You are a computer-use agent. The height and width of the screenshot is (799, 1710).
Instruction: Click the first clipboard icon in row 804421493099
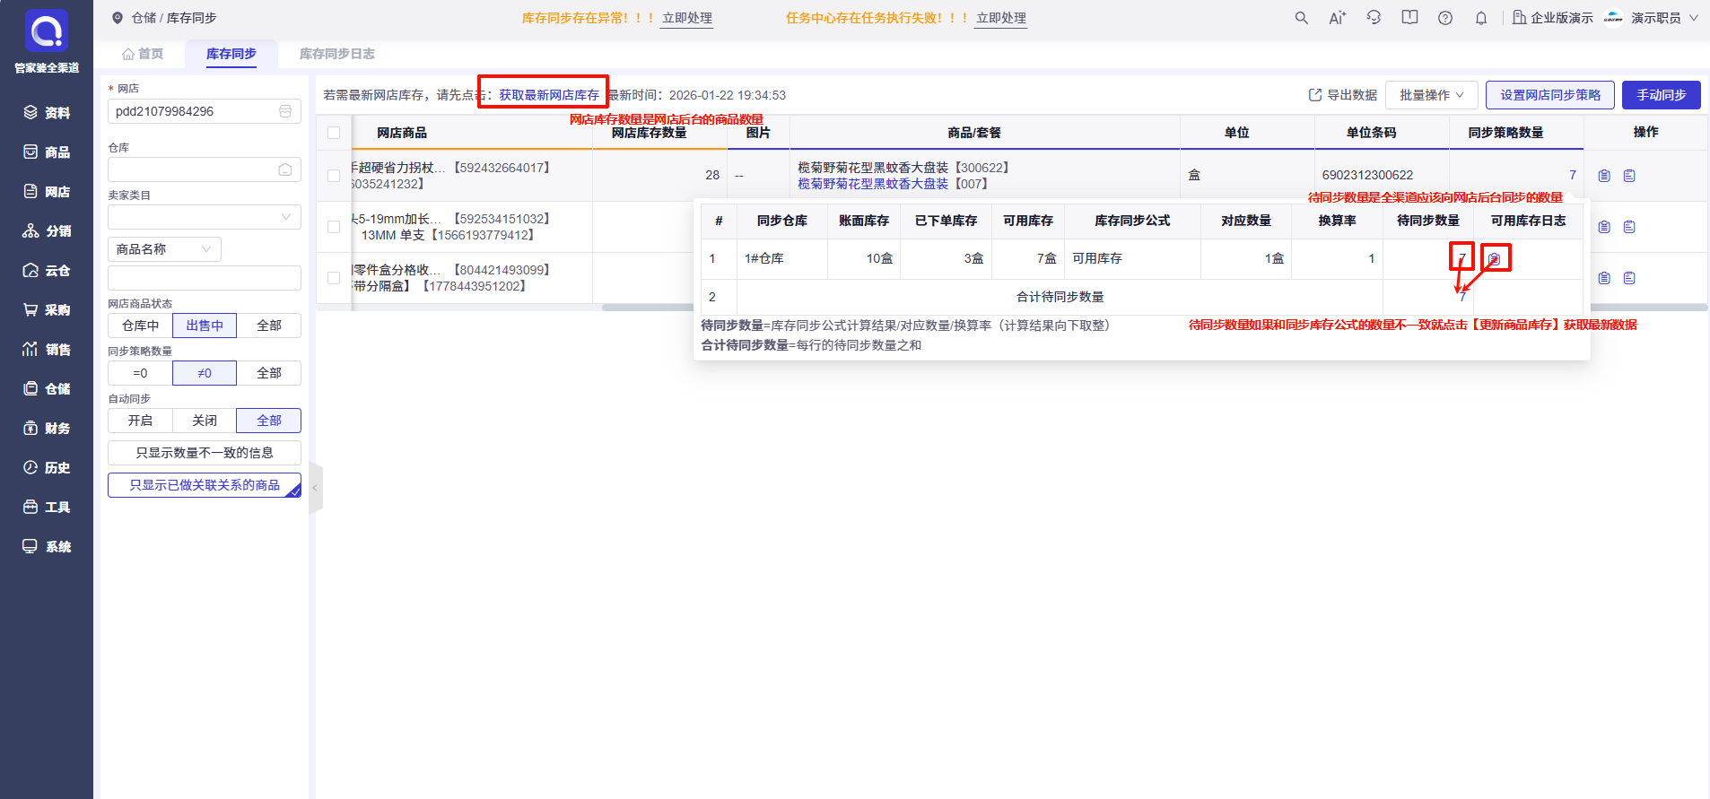coord(1604,278)
